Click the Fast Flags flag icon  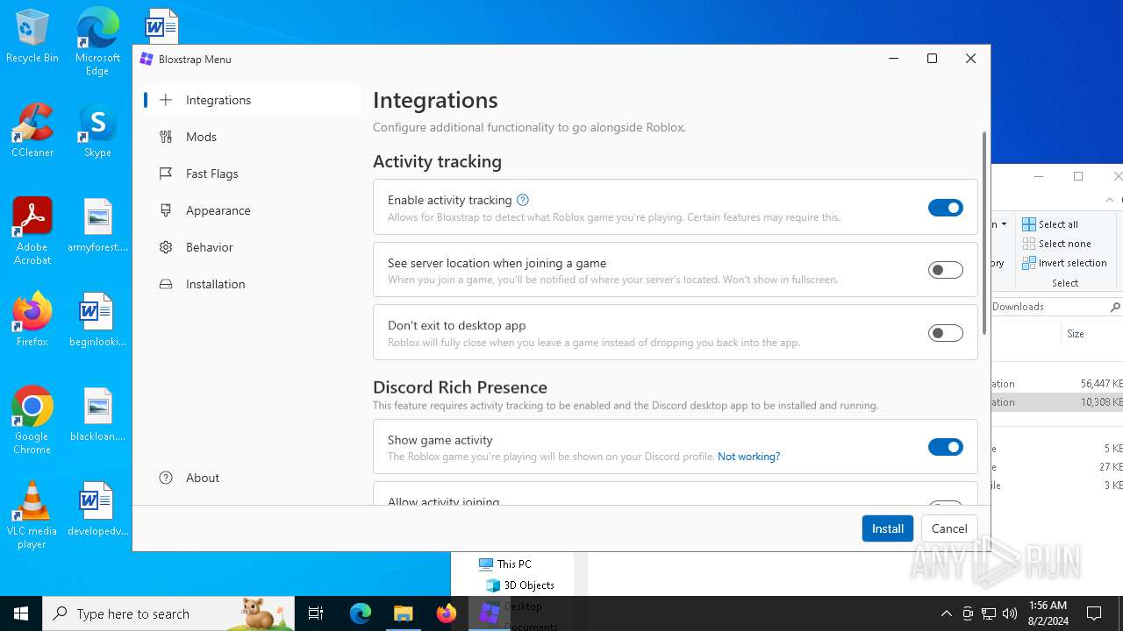click(x=166, y=174)
